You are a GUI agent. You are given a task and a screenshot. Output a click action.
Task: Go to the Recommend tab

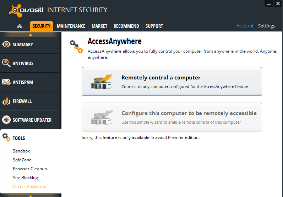[x=126, y=26]
